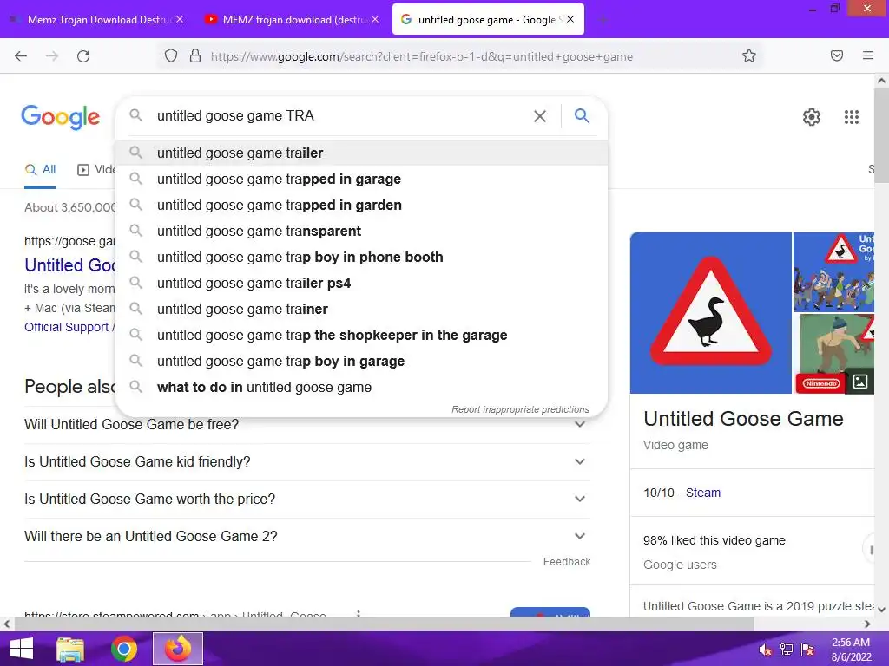
Task: Reload the page with the refresh icon
Action: (x=83, y=56)
